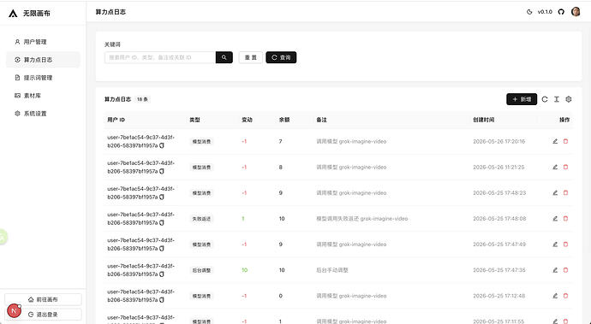Click the 重置 button
The image size is (591, 324).
(251, 57)
